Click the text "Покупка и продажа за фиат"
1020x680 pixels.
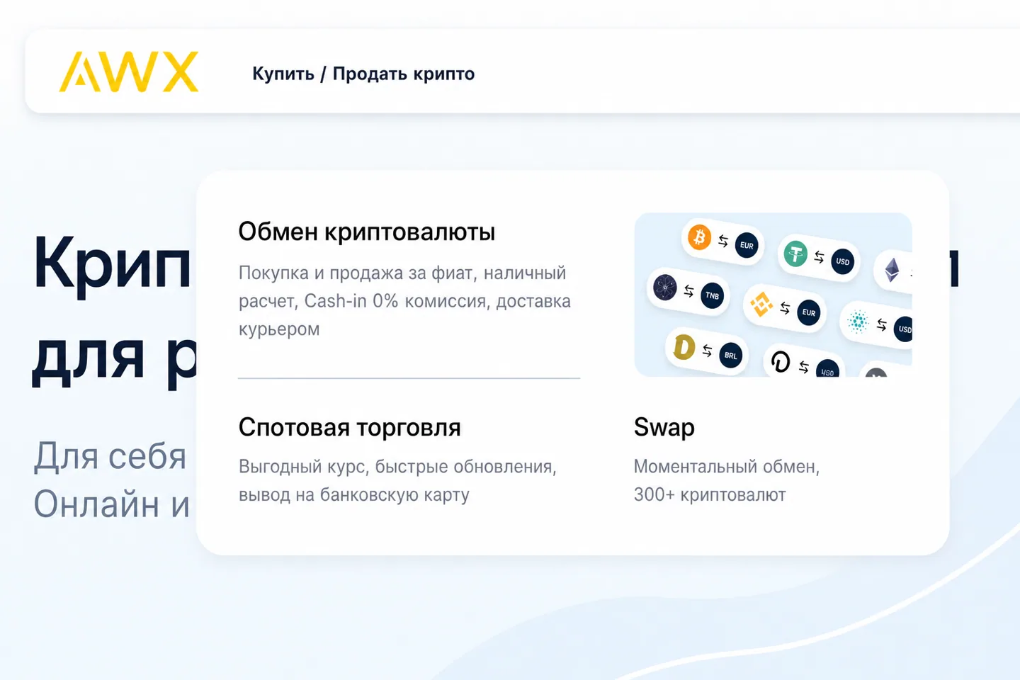pos(356,273)
